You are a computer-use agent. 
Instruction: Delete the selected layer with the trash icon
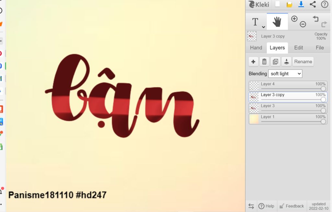264,62
